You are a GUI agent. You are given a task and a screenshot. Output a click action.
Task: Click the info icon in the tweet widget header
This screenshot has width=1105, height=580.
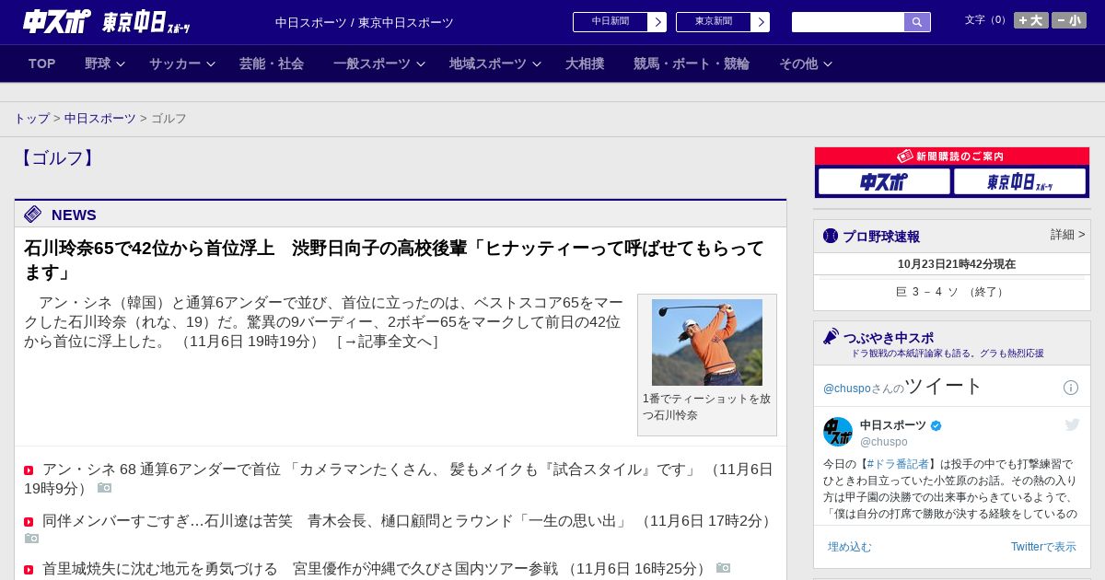(1071, 388)
